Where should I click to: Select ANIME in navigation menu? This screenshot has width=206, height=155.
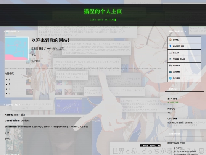[x=184, y=72]
